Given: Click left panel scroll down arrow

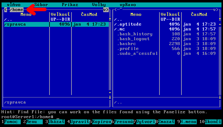Looking at the screenshot, I should tap(110, 97).
